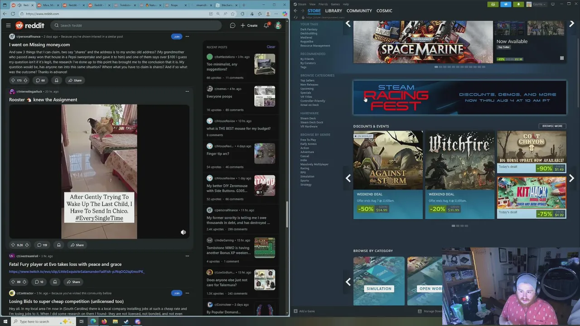Open Steam announcements megaphone button

(x=506, y=4)
